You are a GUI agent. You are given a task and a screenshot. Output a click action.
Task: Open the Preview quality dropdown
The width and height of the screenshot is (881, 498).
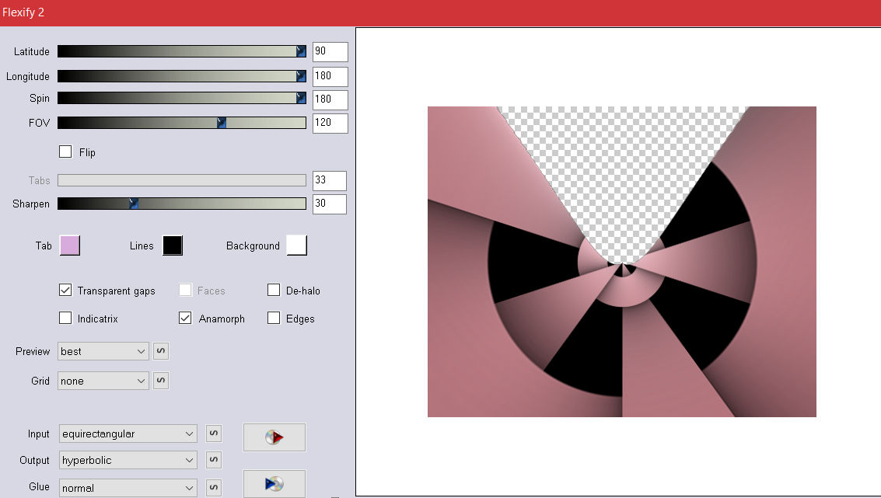(103, 351)
